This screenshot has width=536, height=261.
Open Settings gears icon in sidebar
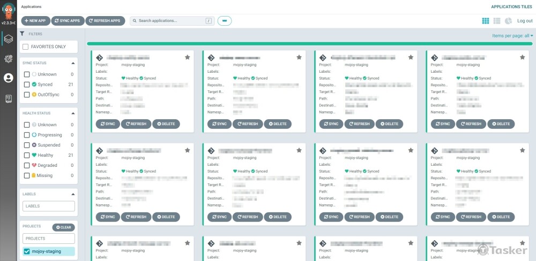coord(8,59)
